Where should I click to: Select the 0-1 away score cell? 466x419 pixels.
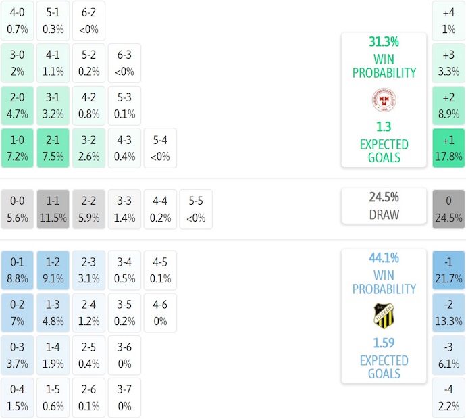pyautogui.click(x=18, y=270)
